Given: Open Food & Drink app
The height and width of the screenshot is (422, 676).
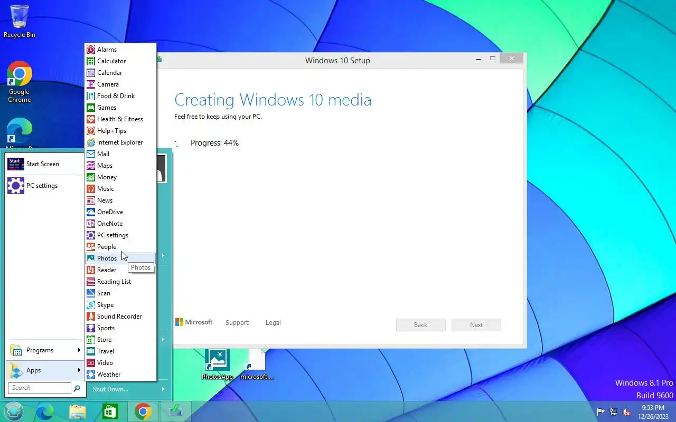Looking at the screenshot, I should point(120,96).
